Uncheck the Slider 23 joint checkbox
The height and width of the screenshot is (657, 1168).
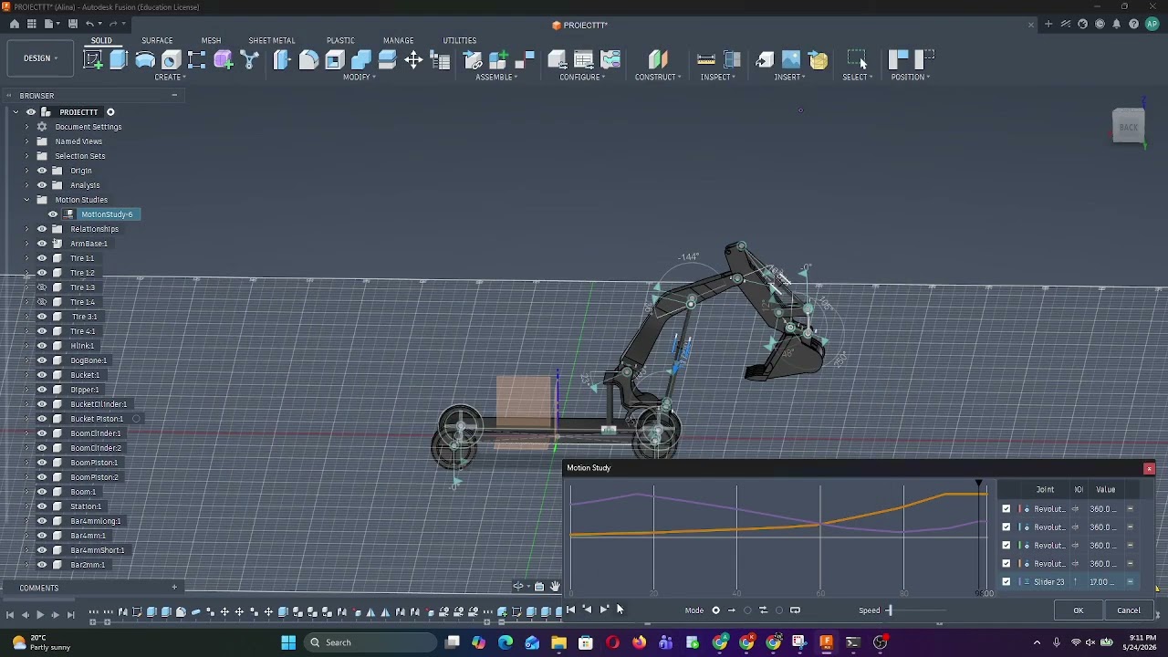click(1006, 582)
